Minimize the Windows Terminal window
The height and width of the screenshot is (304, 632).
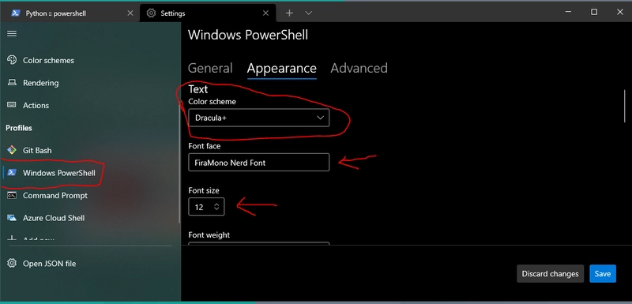568,13
